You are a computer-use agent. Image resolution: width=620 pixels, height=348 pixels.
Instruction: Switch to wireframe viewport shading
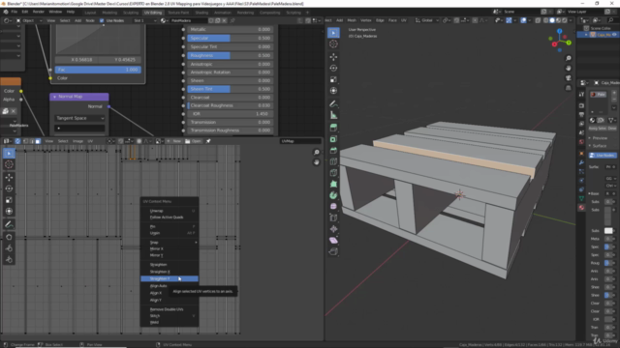point(546,20)
